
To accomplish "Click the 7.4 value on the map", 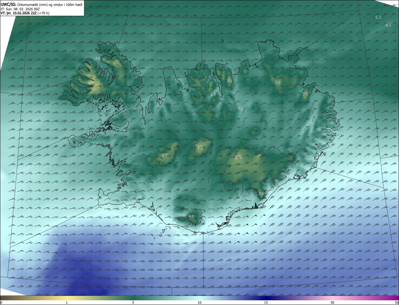I will click(x=213, y=94).
